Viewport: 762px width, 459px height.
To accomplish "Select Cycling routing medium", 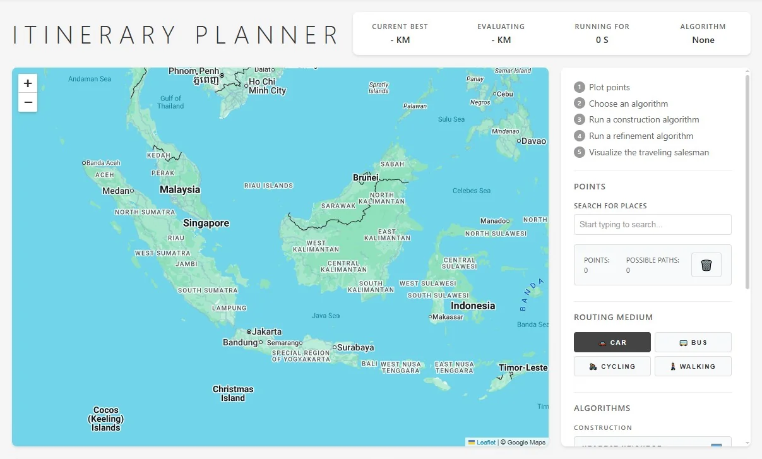I will [x=612, y=366].
